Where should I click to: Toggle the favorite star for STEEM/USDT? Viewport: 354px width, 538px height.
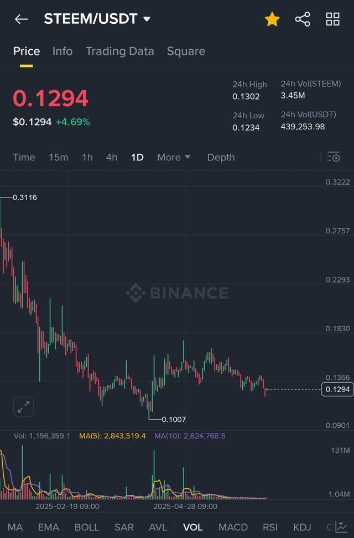coord(272,19)
